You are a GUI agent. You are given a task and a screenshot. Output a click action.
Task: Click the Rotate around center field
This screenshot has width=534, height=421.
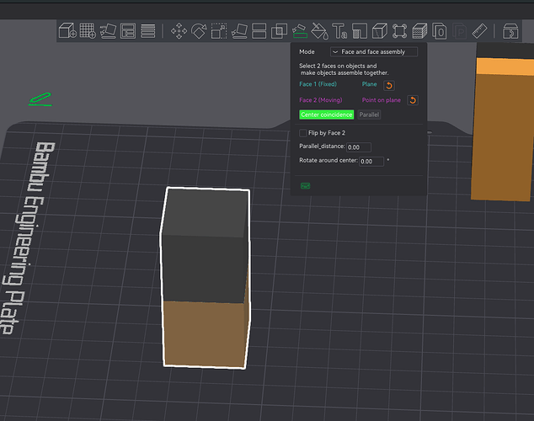pyautogui.click(x=371, y=162)
